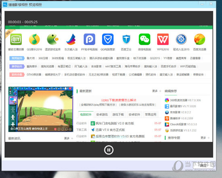Click the 微信电脑版 WeChat icon
This screenshot has height=178, width=222.
tap(145, 39)
